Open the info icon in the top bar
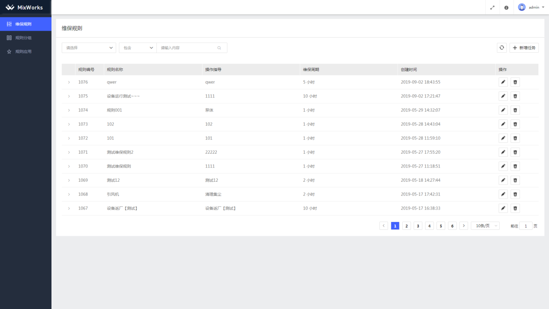The height and width of the screenshot is (309, 549). coord(506,7)
